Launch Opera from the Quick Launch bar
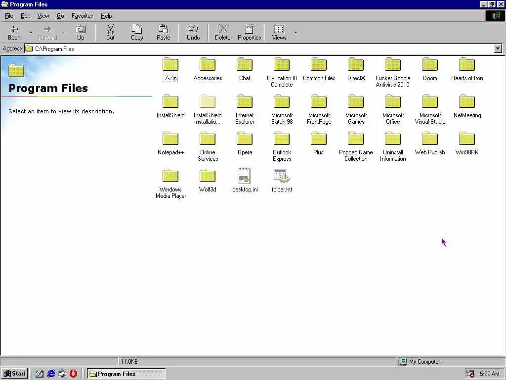This screenshot has width=506, height=380. click(x=73, y=374)
